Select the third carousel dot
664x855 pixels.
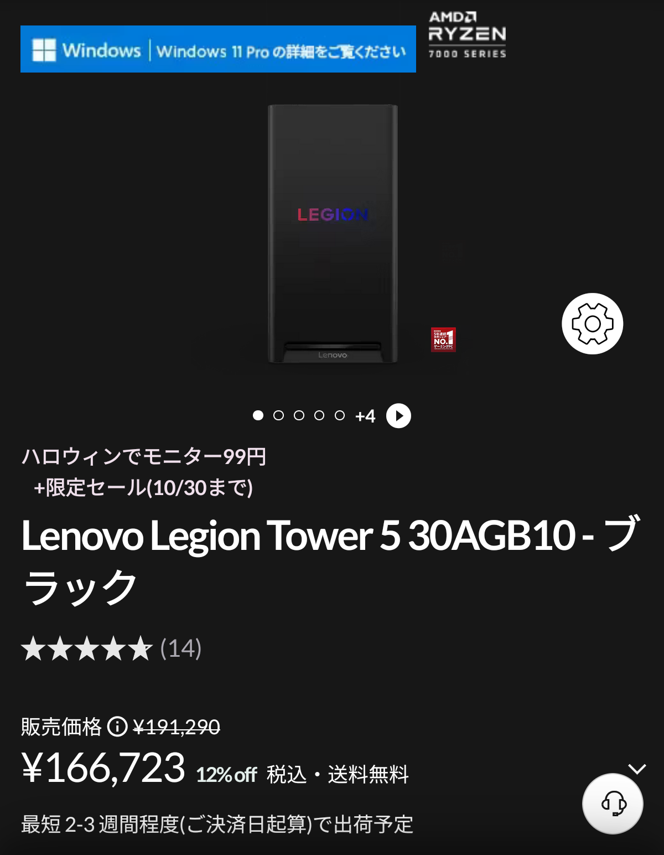[299, 415]
